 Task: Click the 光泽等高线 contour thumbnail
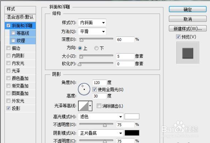click(83, 106)
